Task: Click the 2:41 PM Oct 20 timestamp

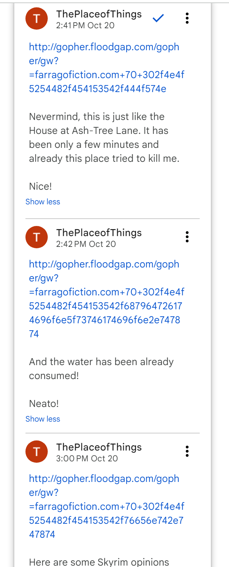Action: [85, 25]
